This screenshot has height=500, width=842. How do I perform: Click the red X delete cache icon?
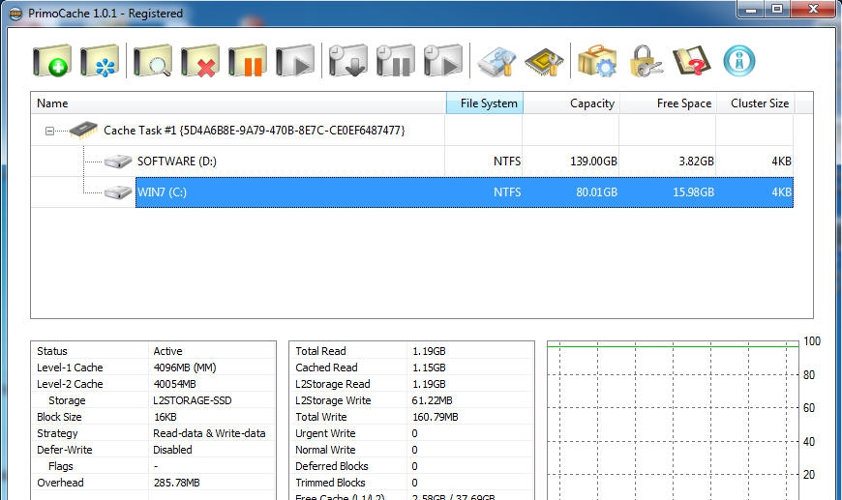200,61
